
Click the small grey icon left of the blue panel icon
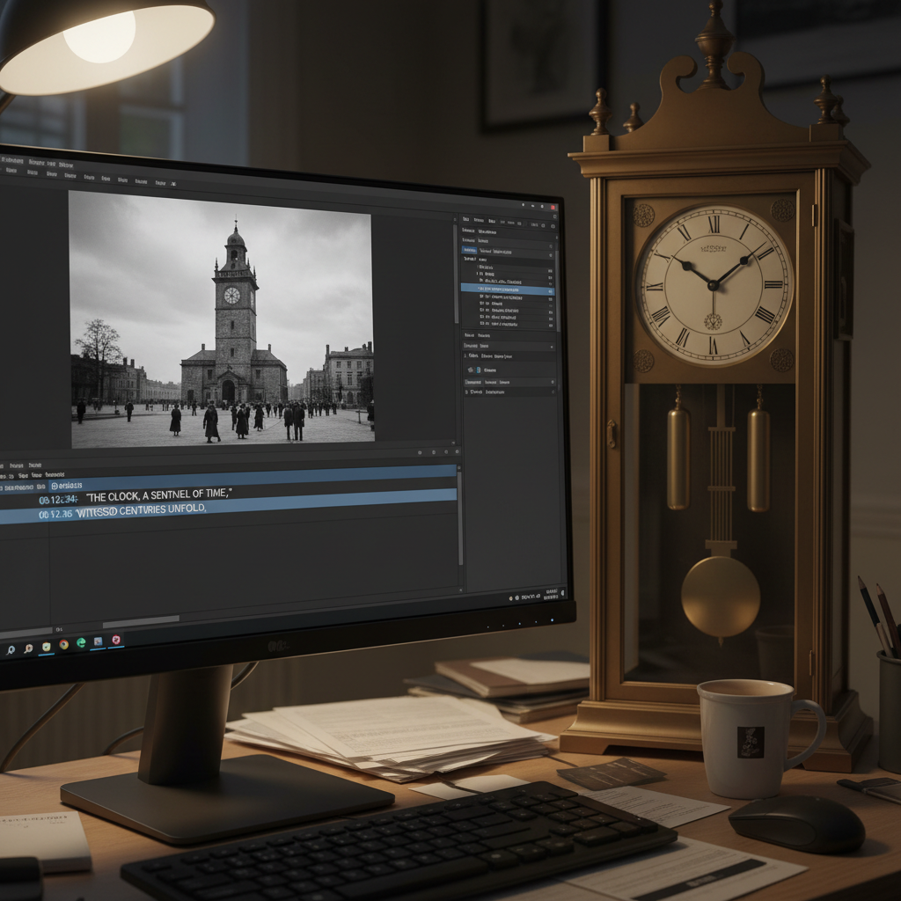[472, 370]
